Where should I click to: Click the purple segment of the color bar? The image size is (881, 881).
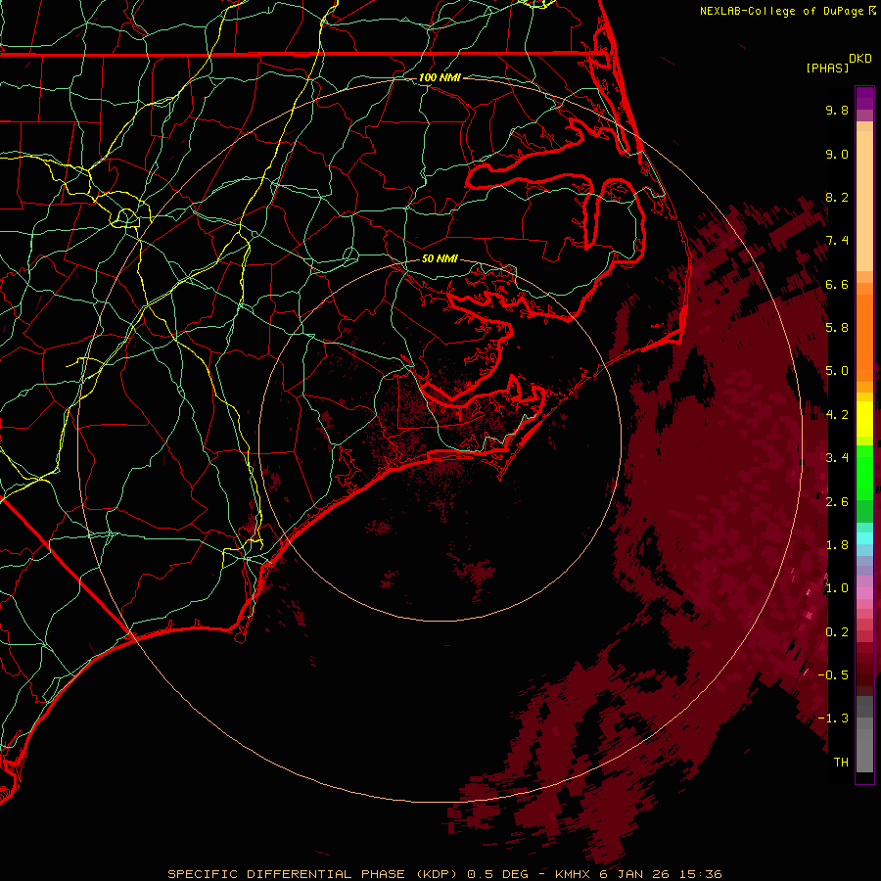tap(864, 98)
